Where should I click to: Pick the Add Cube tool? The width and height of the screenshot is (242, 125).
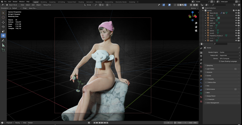(x=3, y=50)
